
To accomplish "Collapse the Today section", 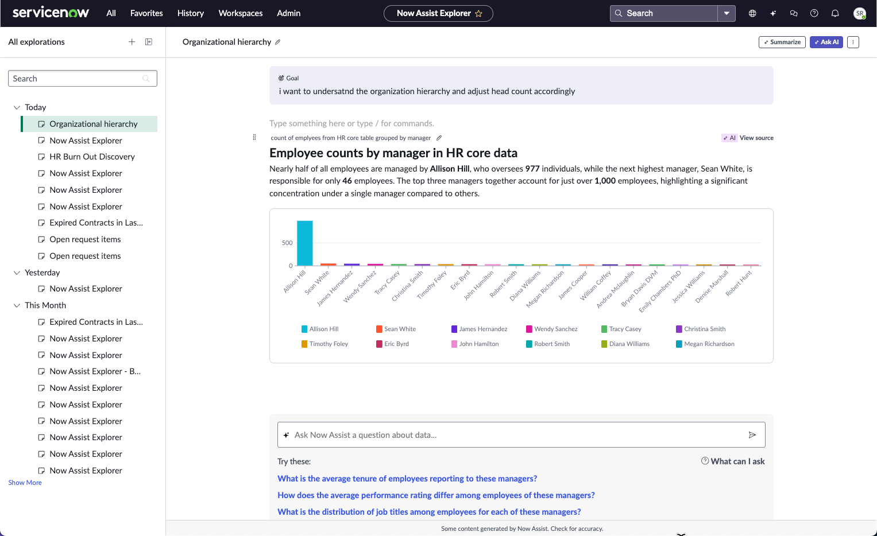I will [x=17, y=107].
